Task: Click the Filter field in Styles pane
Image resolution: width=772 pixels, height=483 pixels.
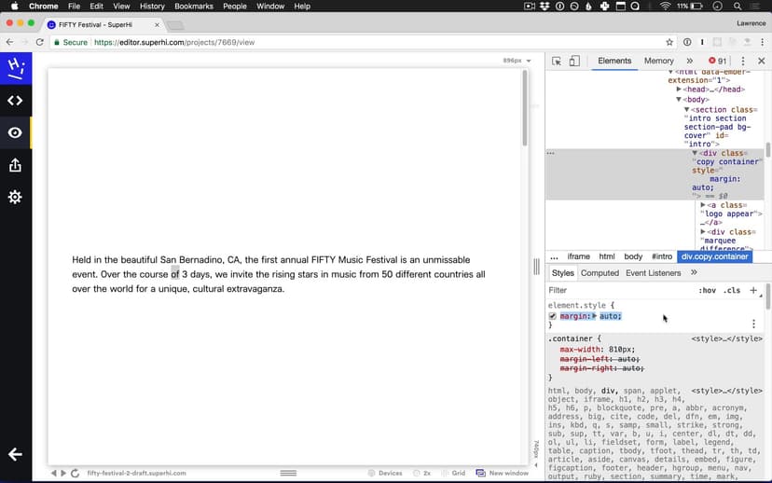Action: [x=615, y=290]
